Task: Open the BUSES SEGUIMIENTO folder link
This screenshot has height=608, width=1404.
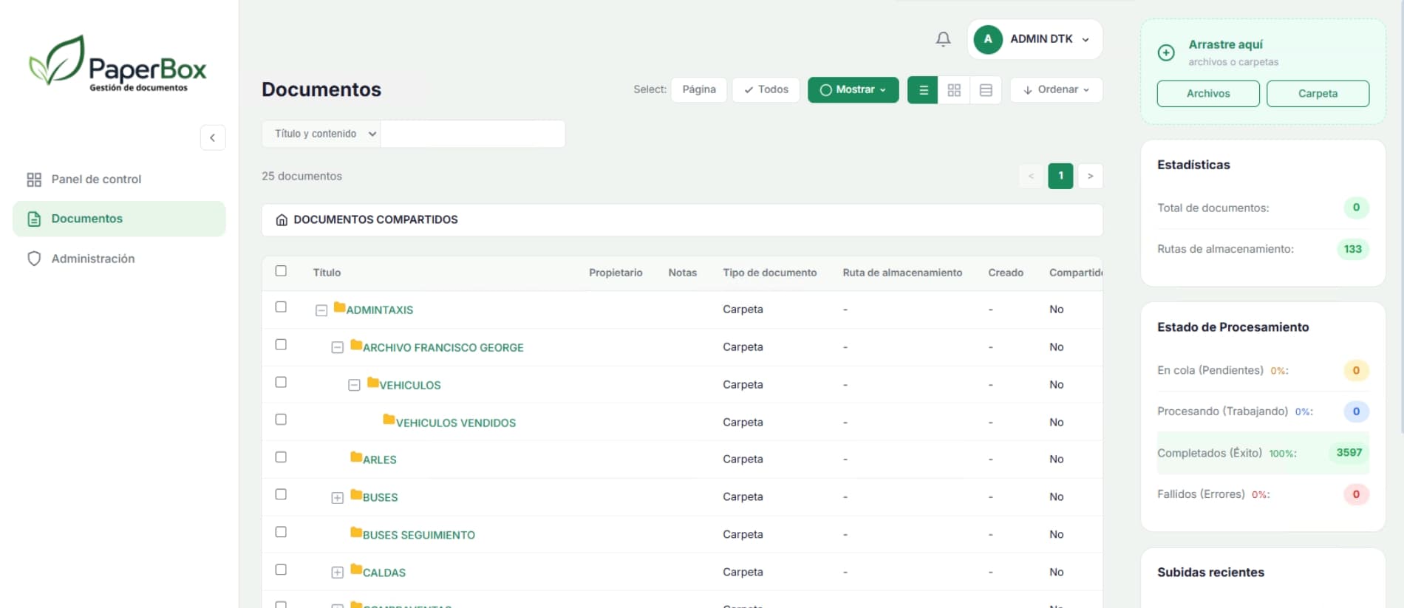Action: pyautogui.click(x=419, y=536)
